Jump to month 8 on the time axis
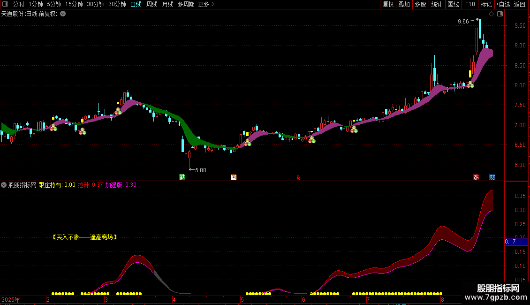 coord(442,299)
